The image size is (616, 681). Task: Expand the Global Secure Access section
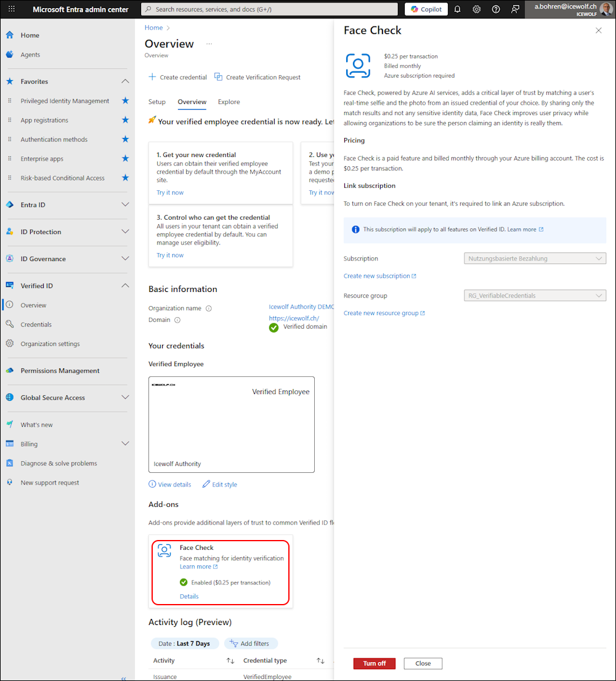click(125, 397)
